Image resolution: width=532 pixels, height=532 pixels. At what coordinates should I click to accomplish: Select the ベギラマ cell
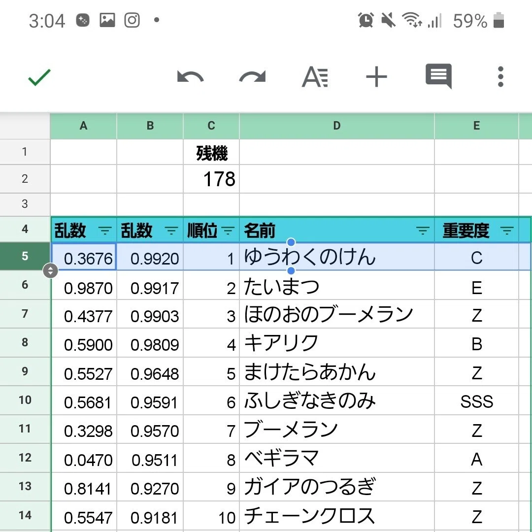pyautogui.click(x=336, y=458)
